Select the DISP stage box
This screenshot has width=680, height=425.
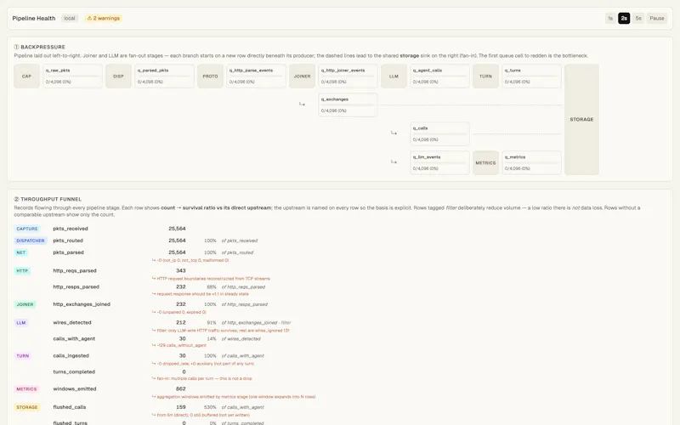118,76
